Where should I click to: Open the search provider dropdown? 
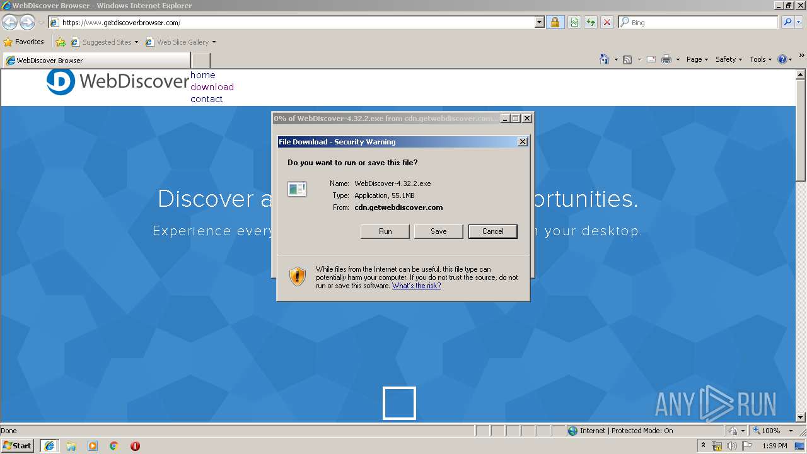pos(799,22)
